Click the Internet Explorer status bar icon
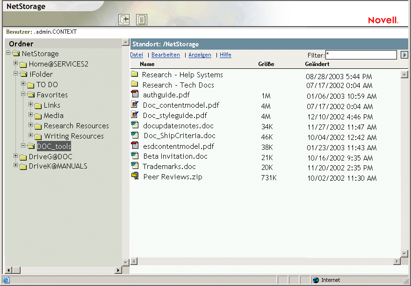The height and width of the screenshot is (286, 411). tap(6, 280)
